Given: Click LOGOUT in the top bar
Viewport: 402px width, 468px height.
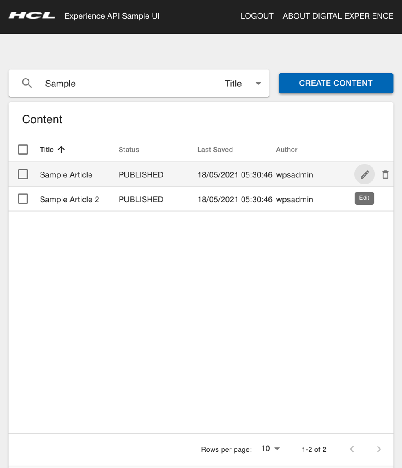Looking at the screenshot, I should coord(257,16).
